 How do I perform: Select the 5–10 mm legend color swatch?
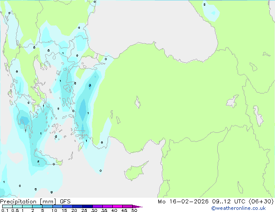click(x=47, y=206)
